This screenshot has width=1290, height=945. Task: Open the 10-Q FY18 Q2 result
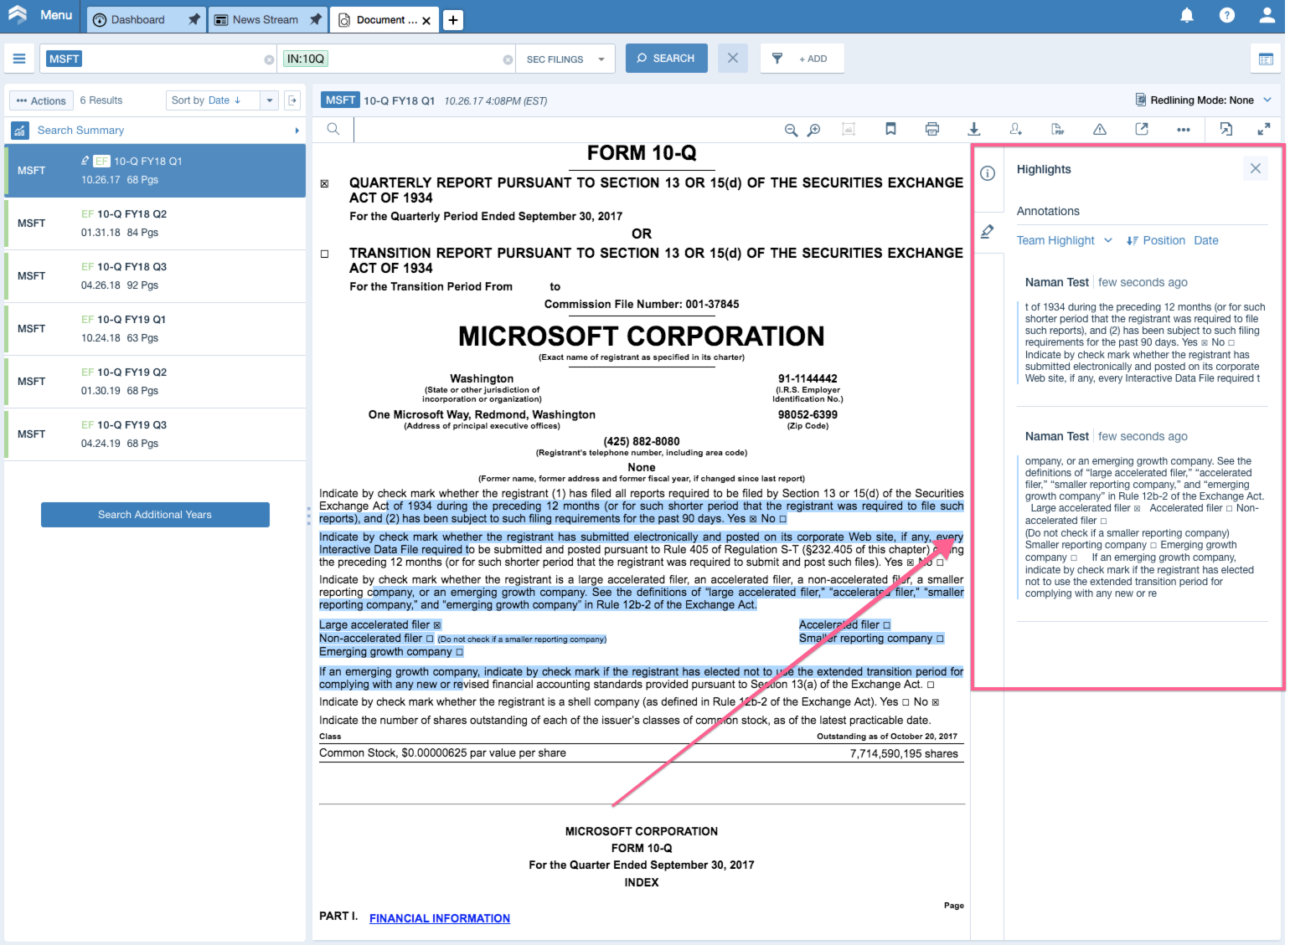pyautogui.click(x=156, y=223)
